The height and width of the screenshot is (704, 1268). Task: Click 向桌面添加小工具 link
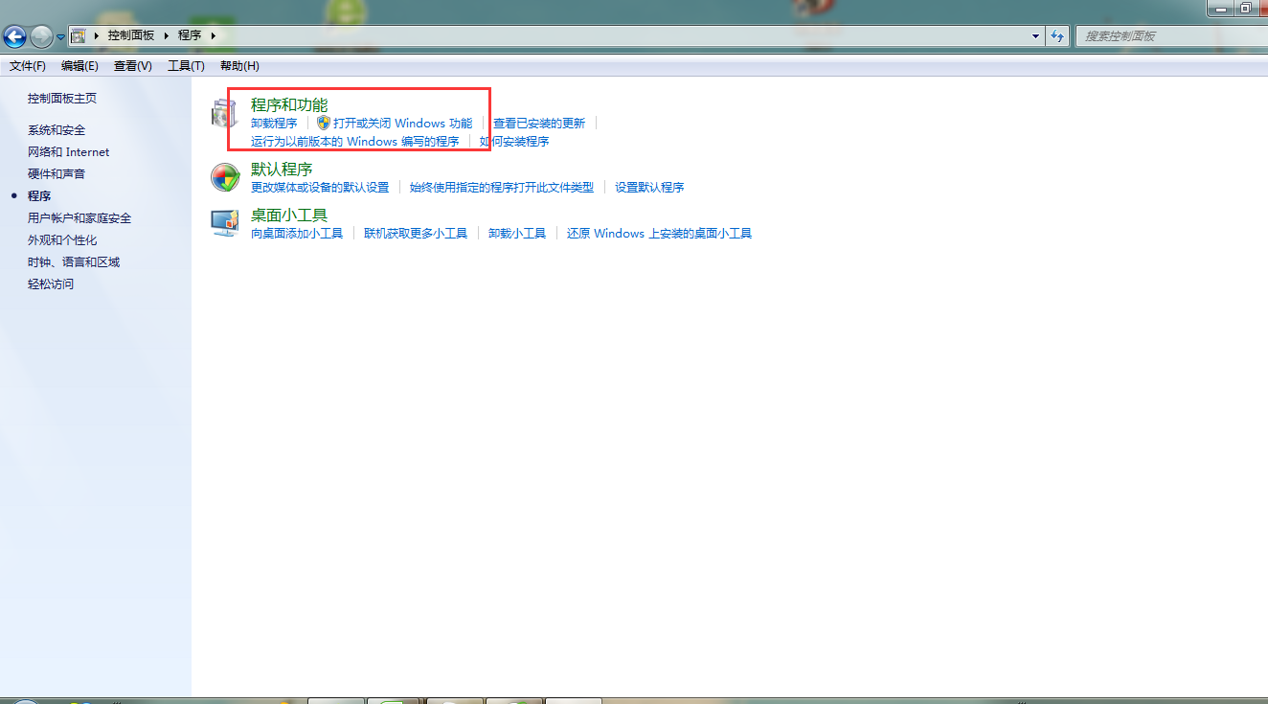point(297,234)
